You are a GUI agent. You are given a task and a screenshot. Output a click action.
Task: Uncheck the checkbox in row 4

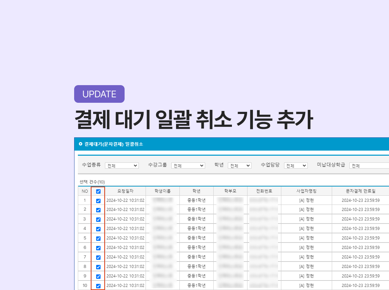click(x=98, y=229)
